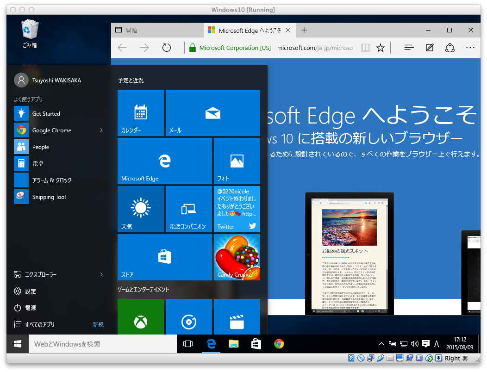The height and width of the screenshot is (372, 487).
Task: Open the Mail (メール) tile
Action: click(x=213, y=113)
